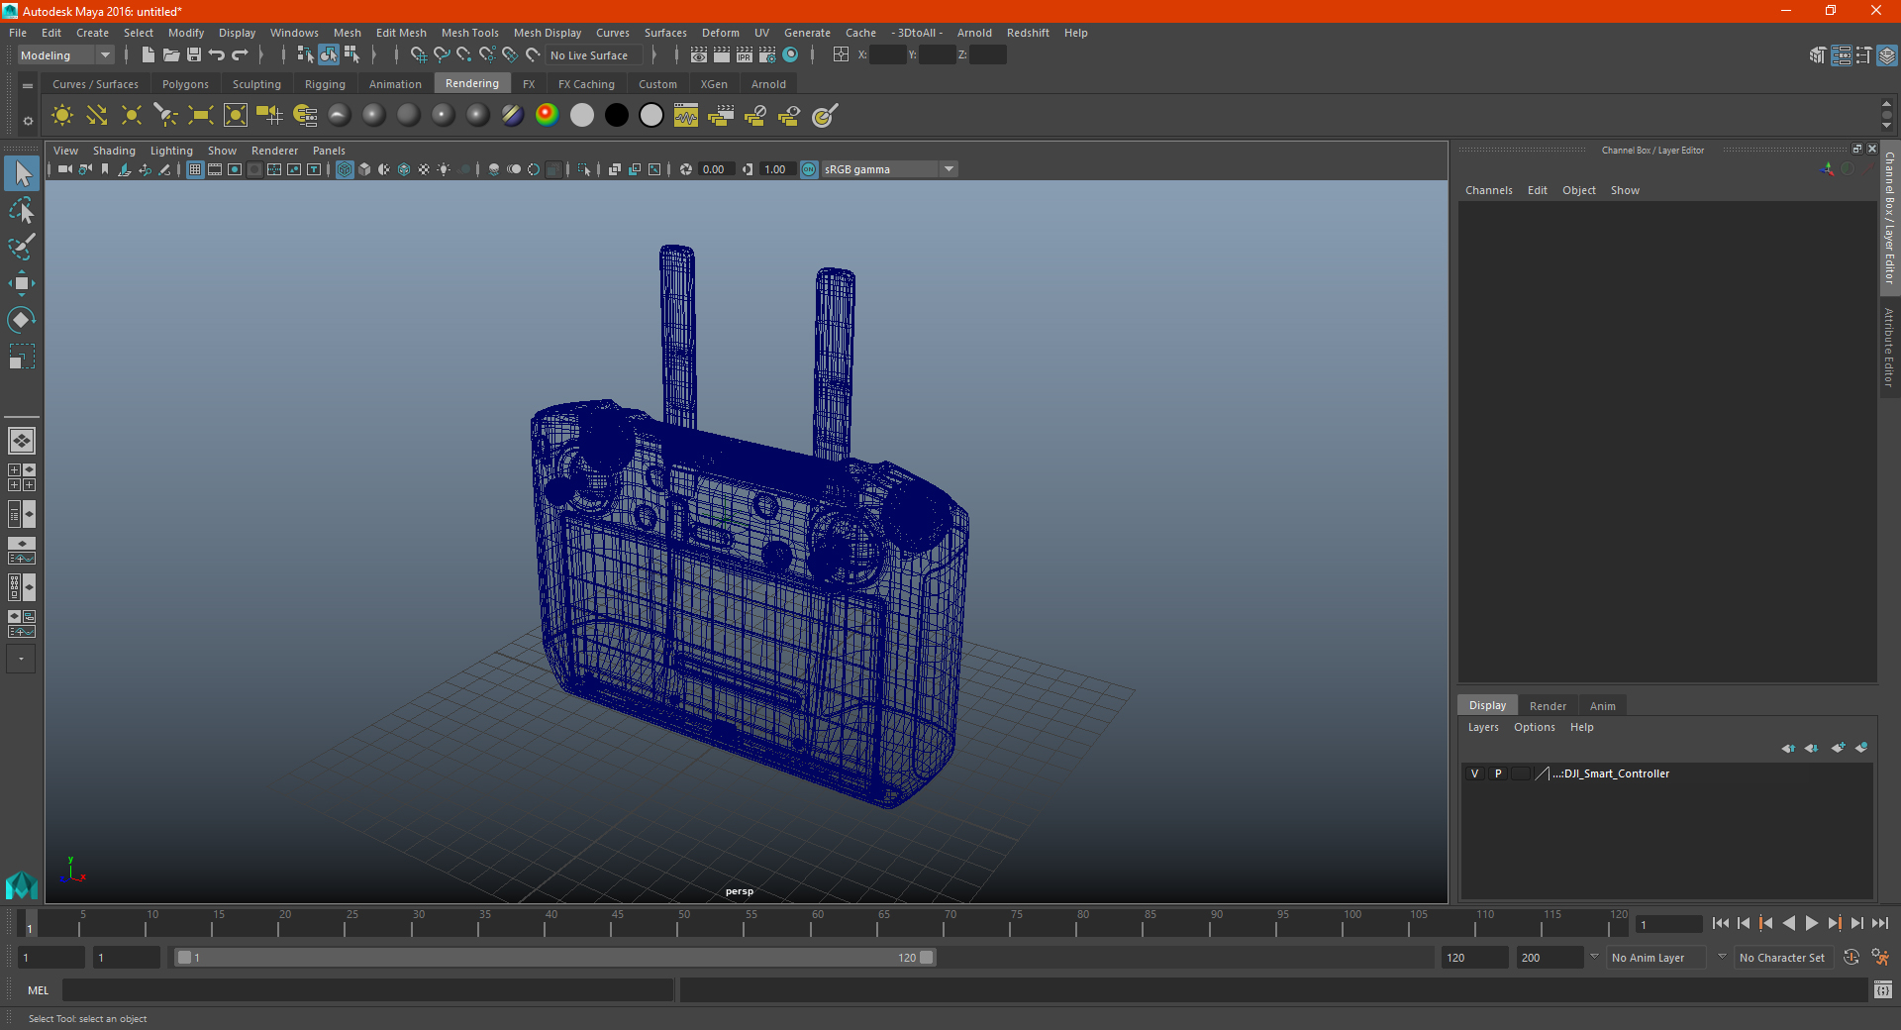The width and height of the screenshot is (1901, 1030).
Task: Click the ramp shader sphere icon
Action: pyautogui.click(x=548, y=116)
